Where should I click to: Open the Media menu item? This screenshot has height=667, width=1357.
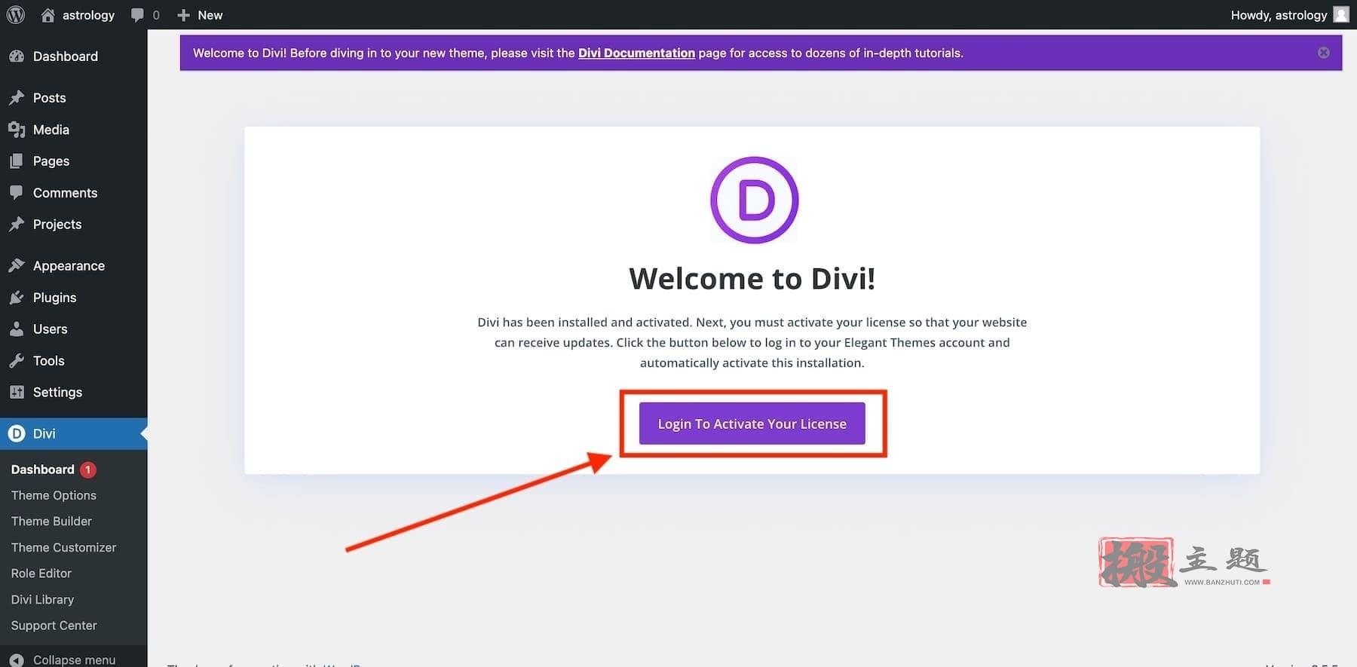click(51, 130)
